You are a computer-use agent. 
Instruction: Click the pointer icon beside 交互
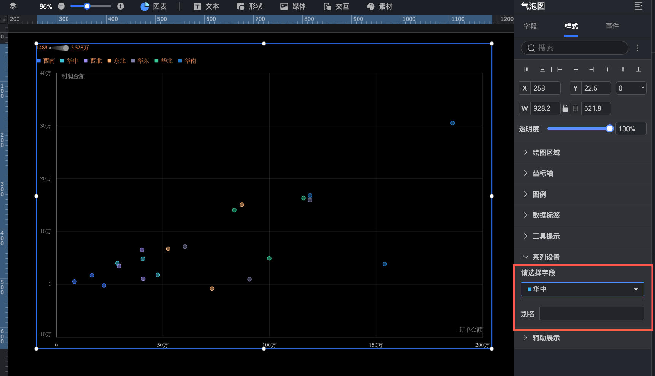point(327,6)
